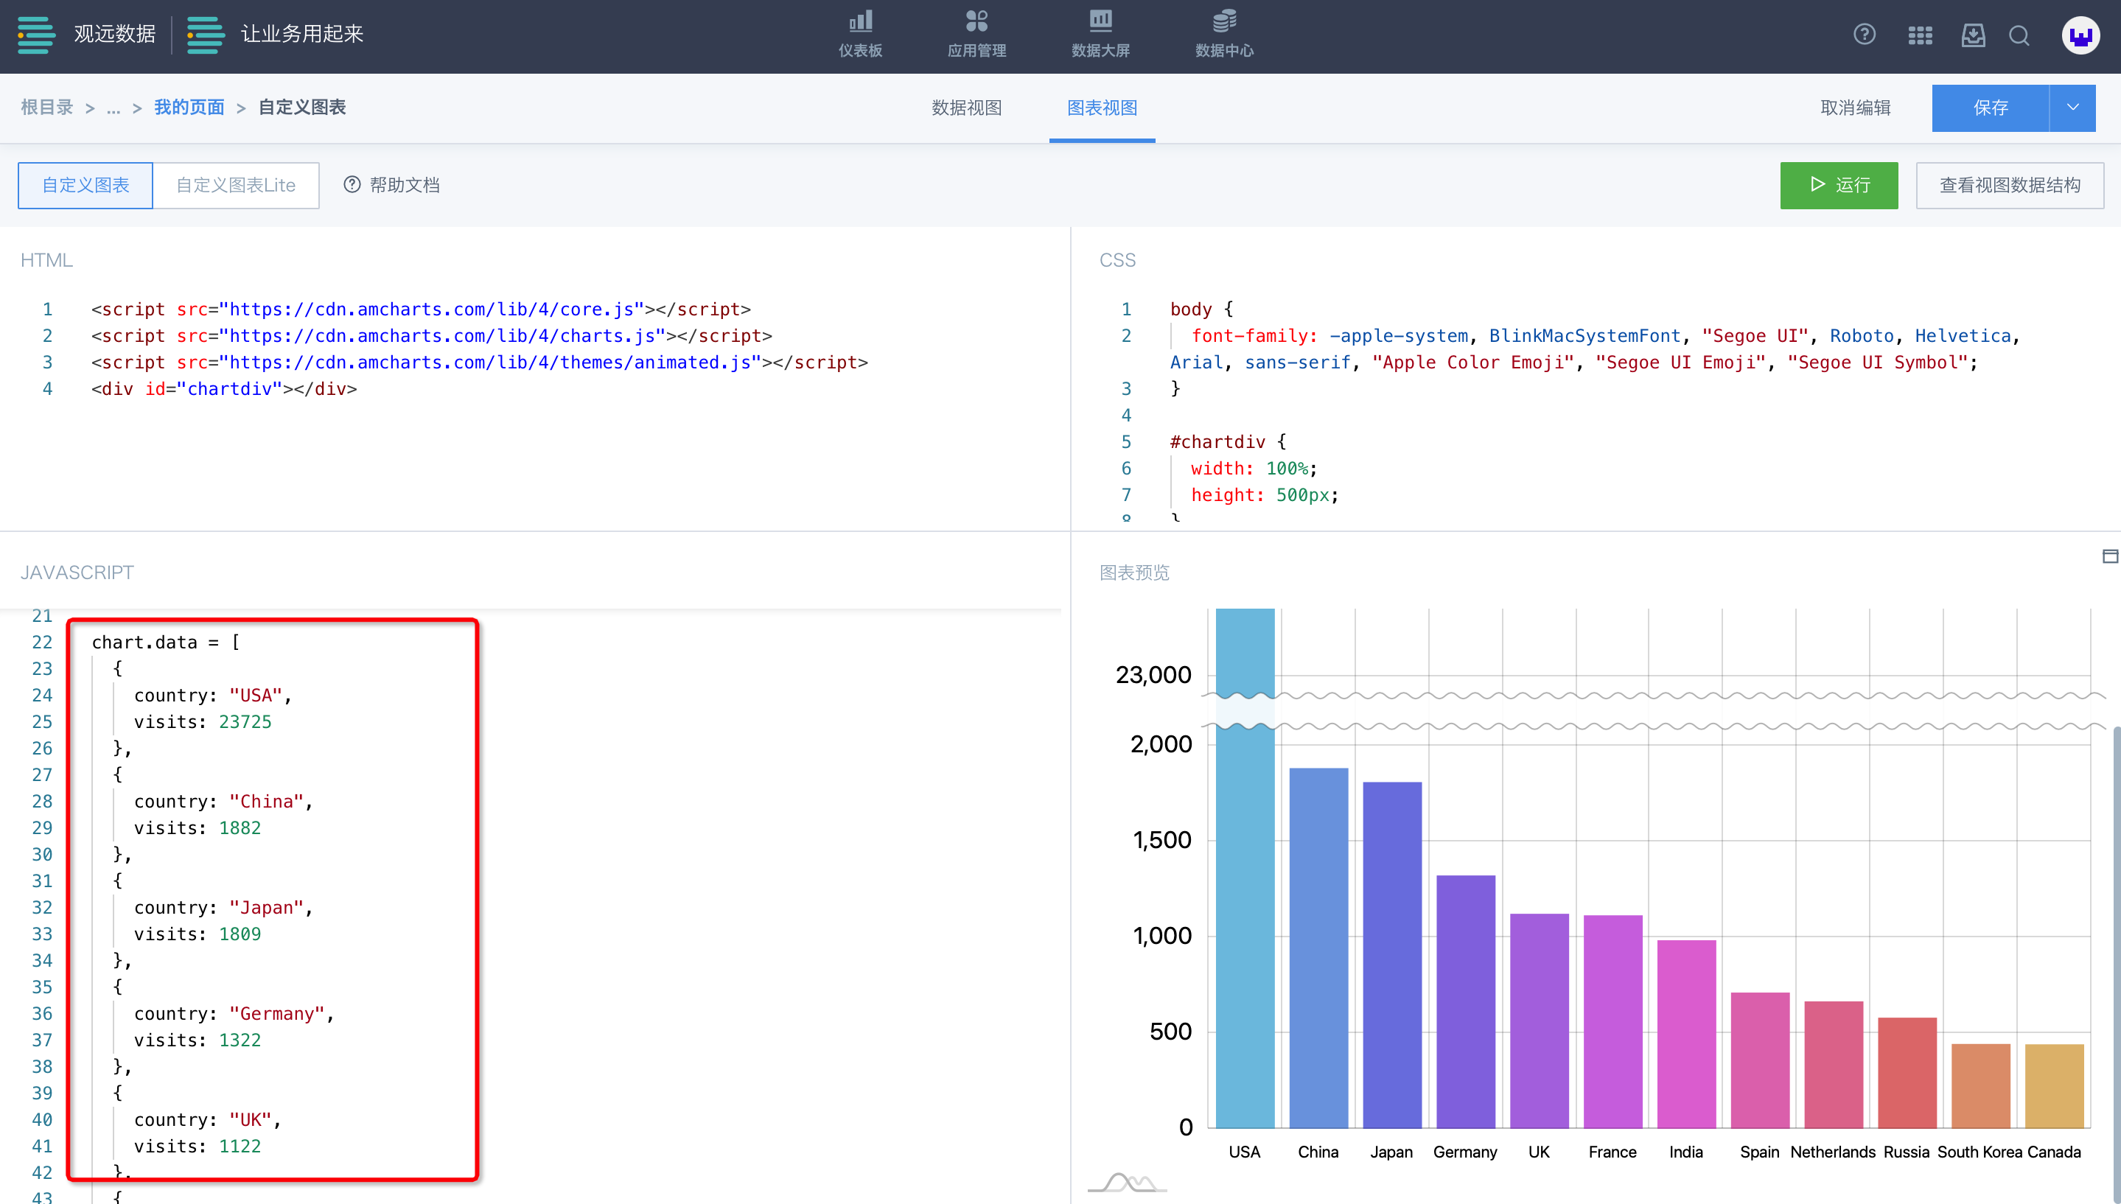Click the Netherlands bar in chart
Image resolution: width=2121 pixels, height=1204 pixels.
pyautogui.click(x=1834, y=1064)
